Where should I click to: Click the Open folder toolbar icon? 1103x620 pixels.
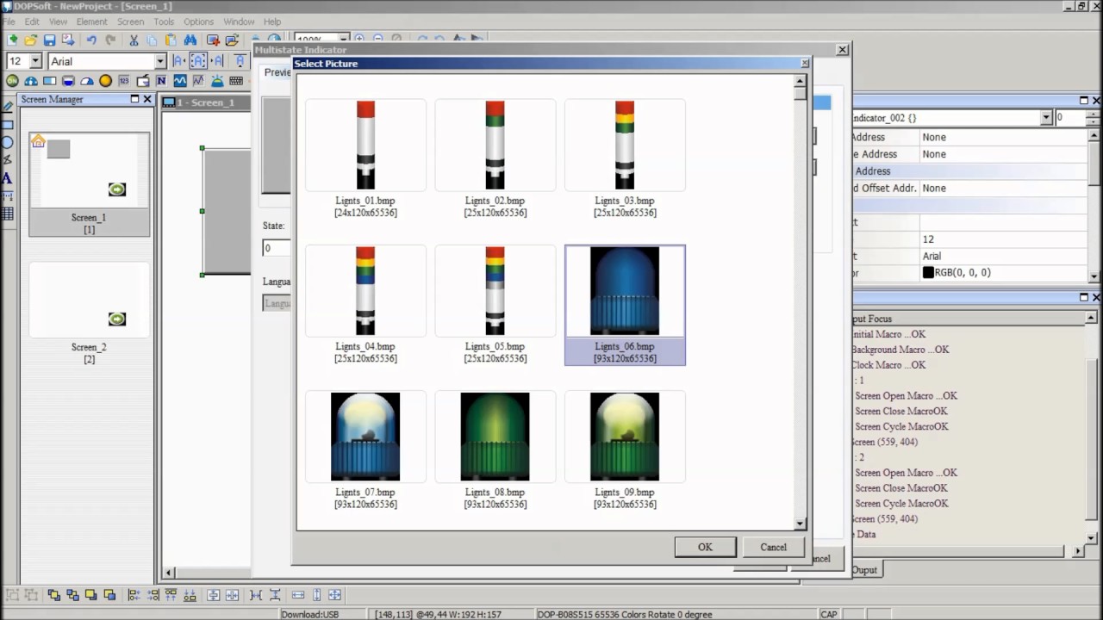[x=31, y=40]
